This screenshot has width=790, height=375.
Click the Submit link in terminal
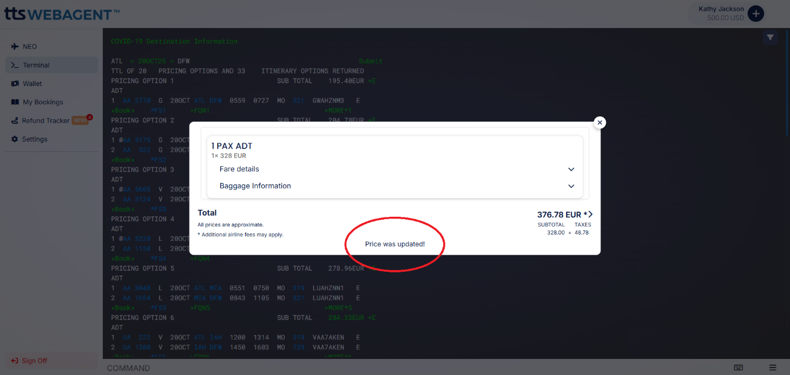click(x=370, y=61)
